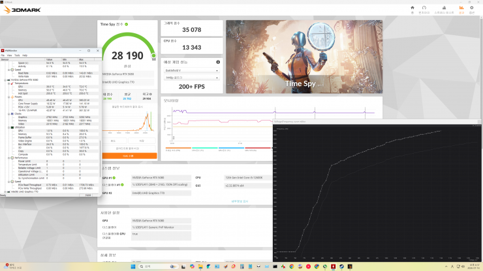The width and height of the screenshot is (483, 271).
Task: Collapse the Temperatures node in HWMonitor
Action: click(8, 83)
